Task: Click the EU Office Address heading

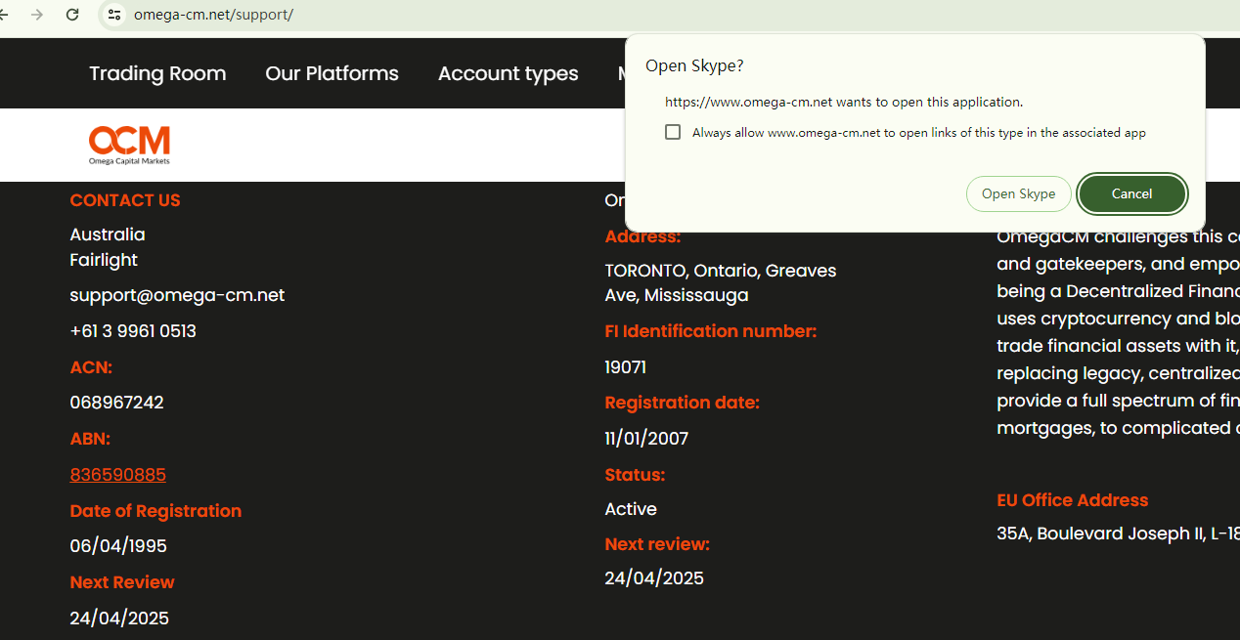Action: pos(1072,500)
